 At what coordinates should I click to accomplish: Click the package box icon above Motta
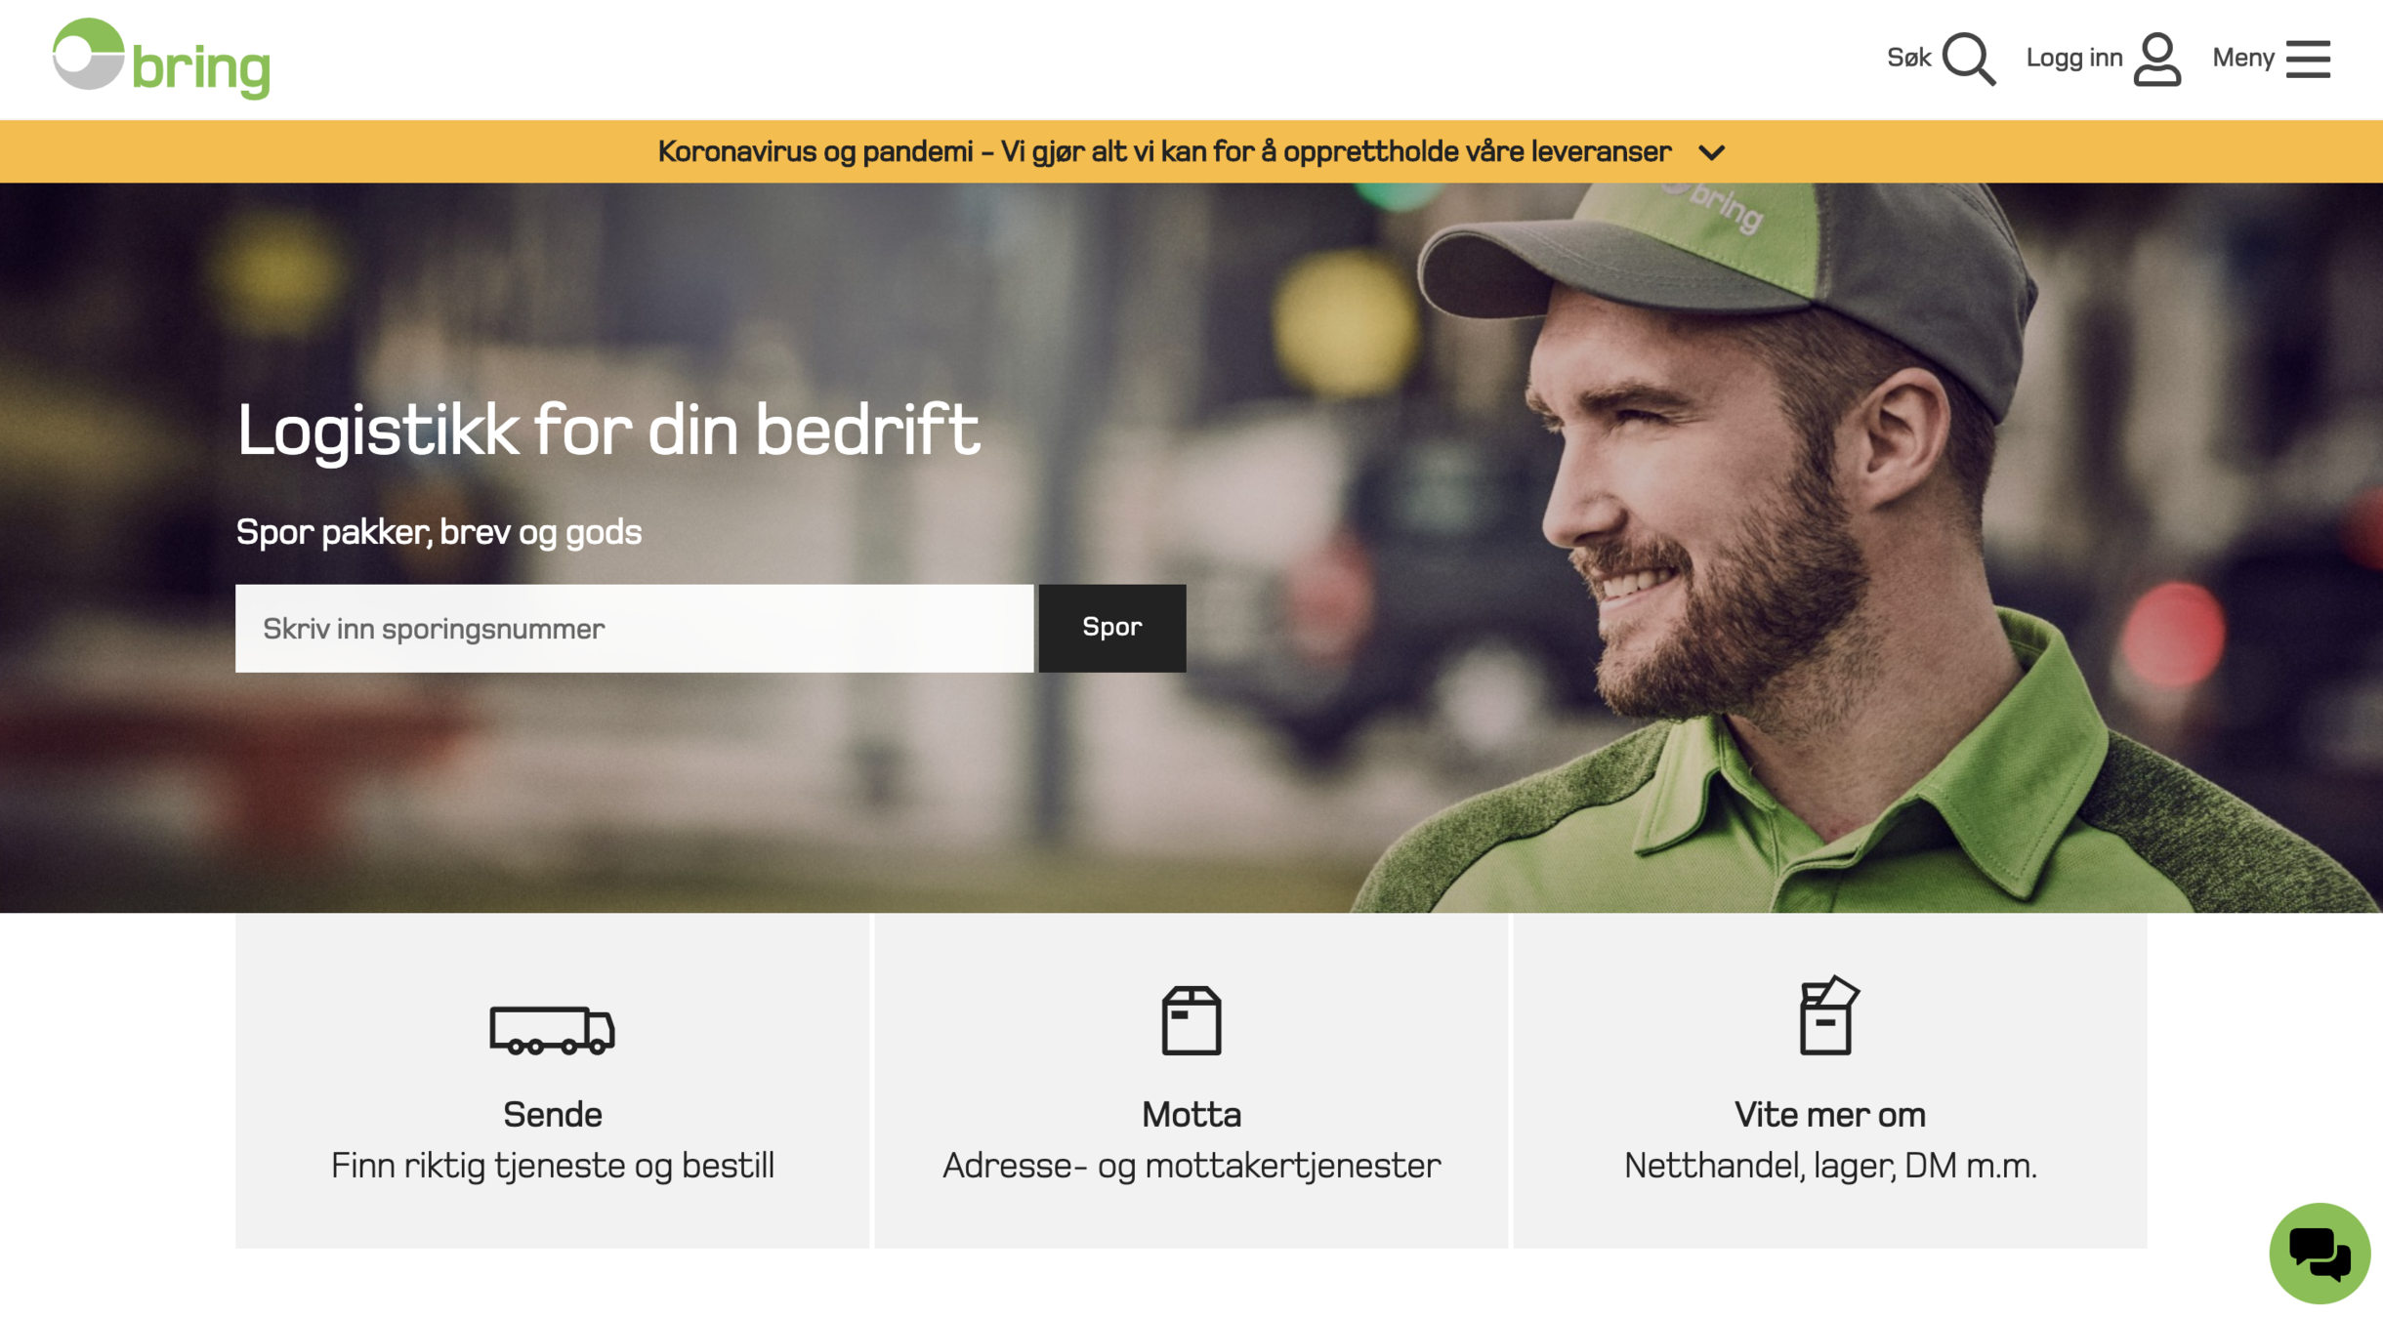coord(1191,1020)
